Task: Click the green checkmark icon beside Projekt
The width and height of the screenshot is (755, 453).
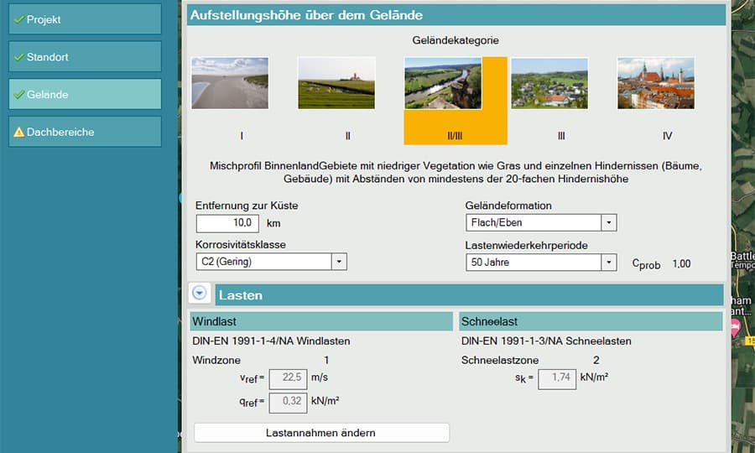Action: [x=18, y=20]
